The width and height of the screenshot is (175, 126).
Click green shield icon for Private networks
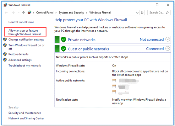[x=63, y=39]
